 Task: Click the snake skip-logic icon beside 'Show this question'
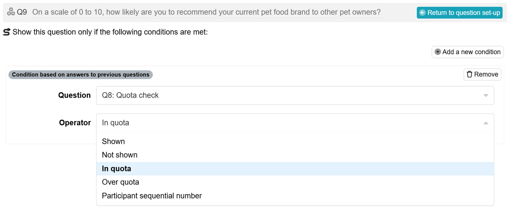point(7,32)
